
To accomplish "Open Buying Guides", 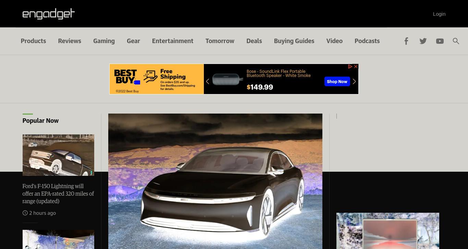I will (x=294, y=41).
